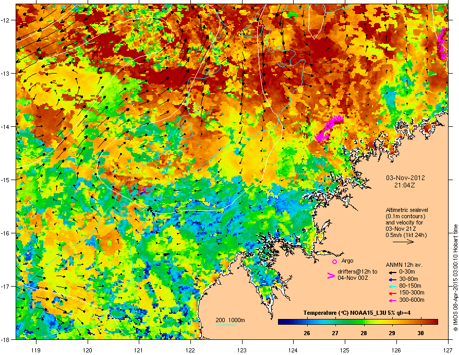Click the dark blue end of temperature colorbar
The image size is (459, 355).
(281, 322)
